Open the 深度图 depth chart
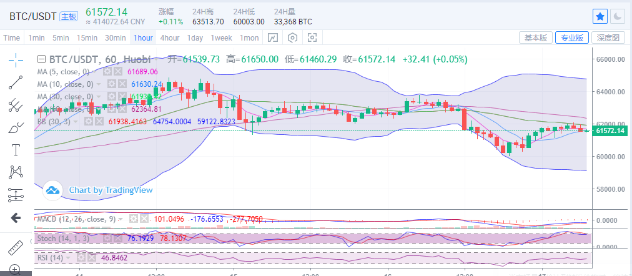 tap(608, 38)
